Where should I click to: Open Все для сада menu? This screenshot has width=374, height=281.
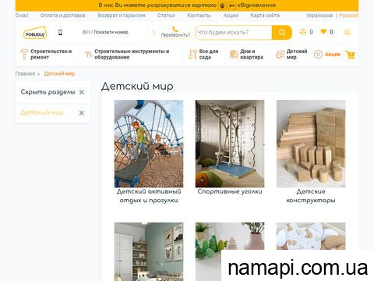pos(209,54)
